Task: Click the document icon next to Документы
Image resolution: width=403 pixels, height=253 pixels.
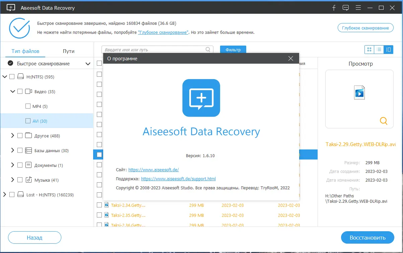Action: 28,165
